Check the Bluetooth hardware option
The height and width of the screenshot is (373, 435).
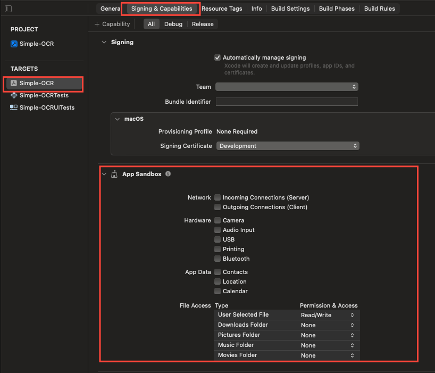217,259
